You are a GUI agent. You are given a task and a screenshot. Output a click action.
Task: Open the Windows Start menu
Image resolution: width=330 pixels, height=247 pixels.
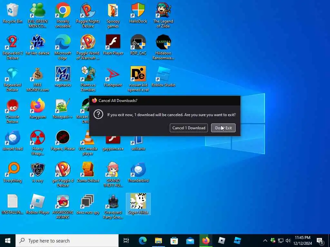pos(8,241)
